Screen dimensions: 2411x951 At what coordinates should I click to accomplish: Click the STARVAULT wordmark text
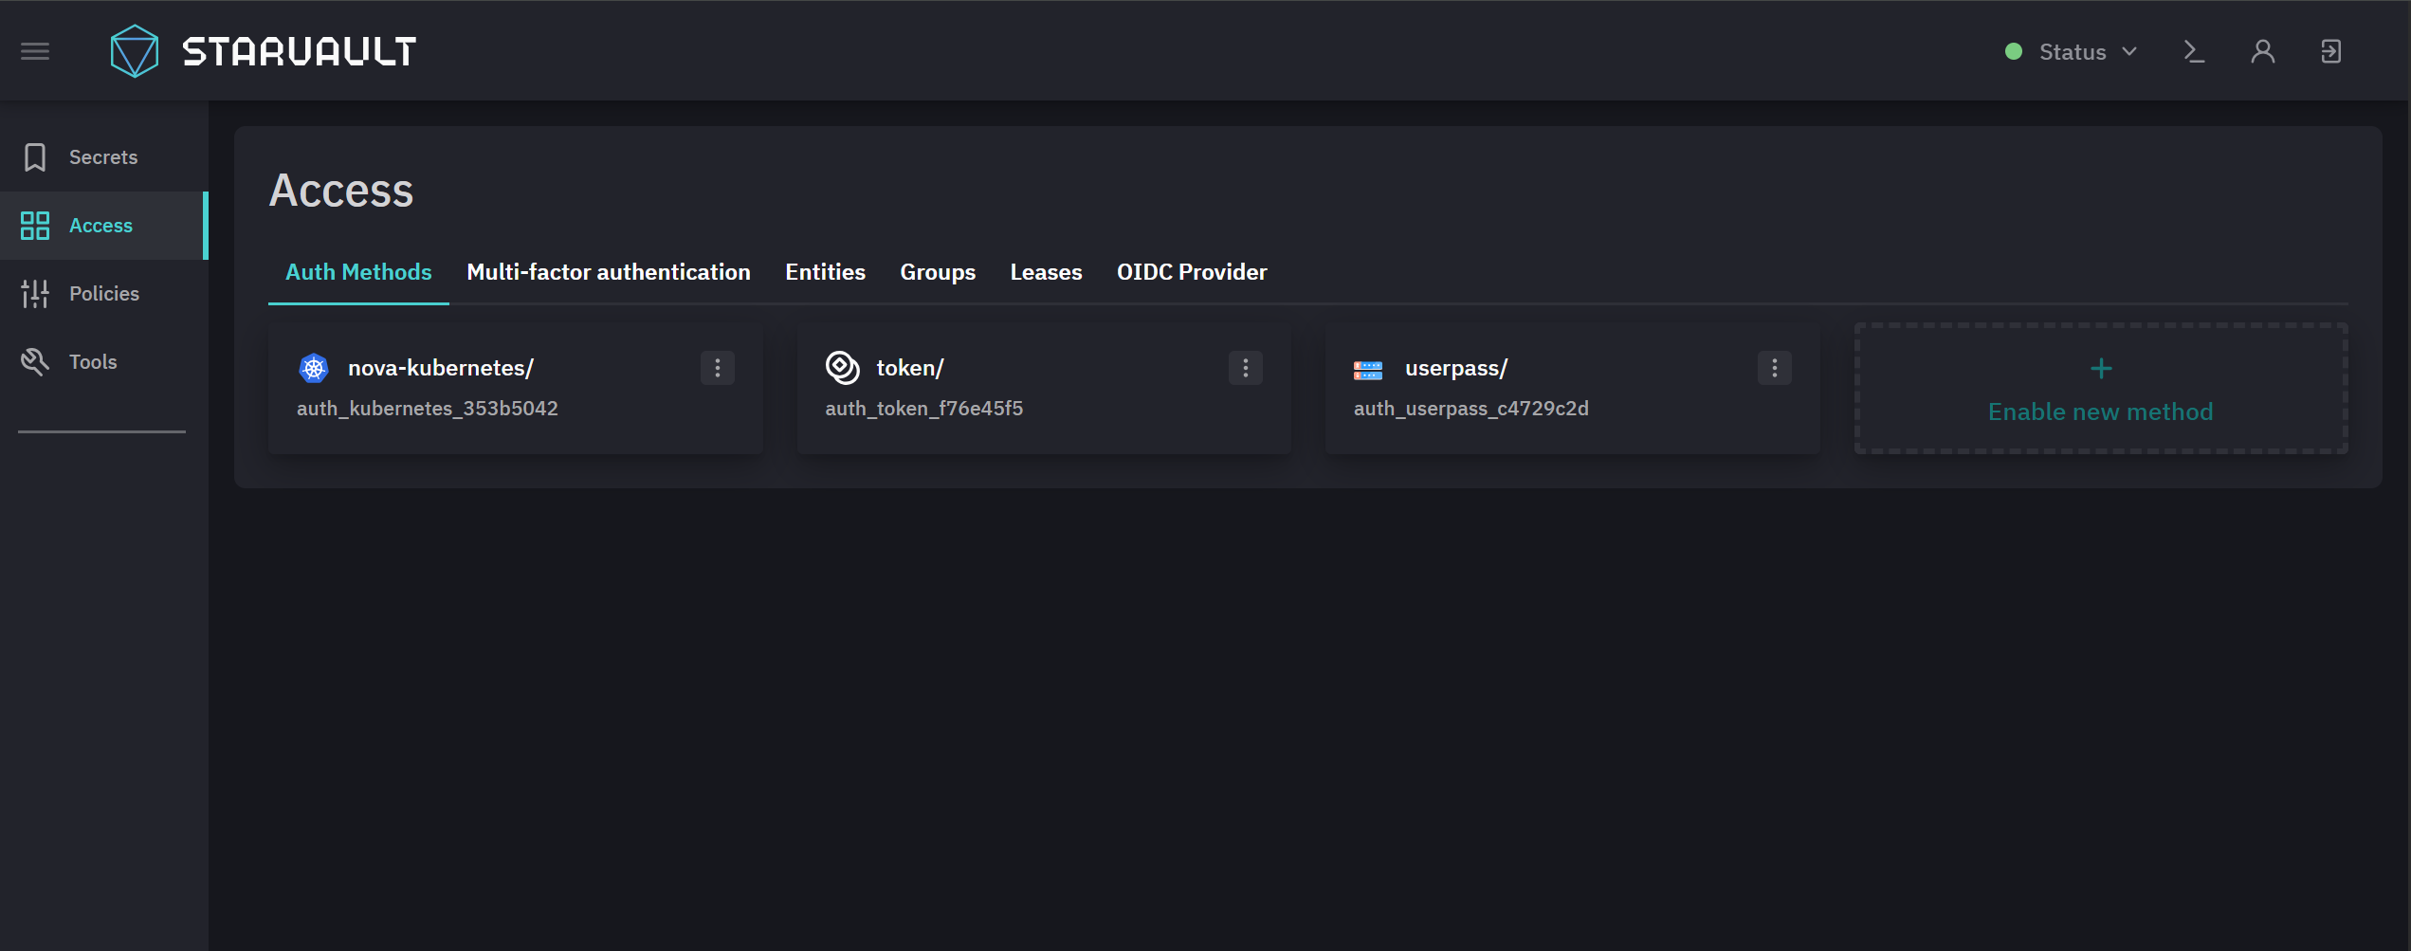coord(300,51)
